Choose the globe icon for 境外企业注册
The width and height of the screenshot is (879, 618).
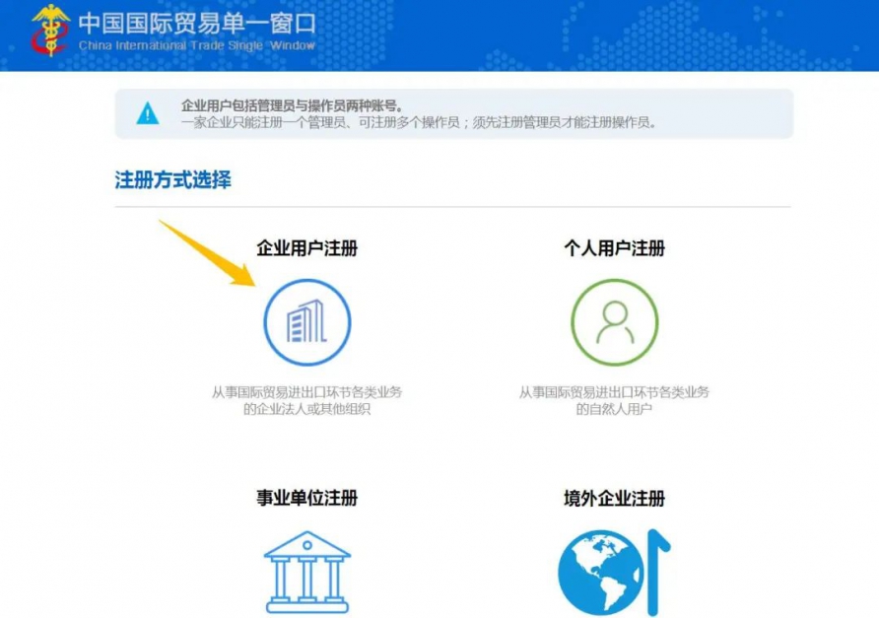614,573
